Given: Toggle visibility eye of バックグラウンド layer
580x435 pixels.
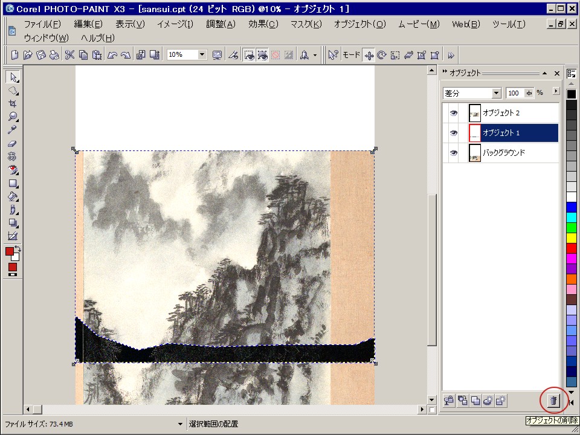Looking at the screenshot, I should 454,153.
